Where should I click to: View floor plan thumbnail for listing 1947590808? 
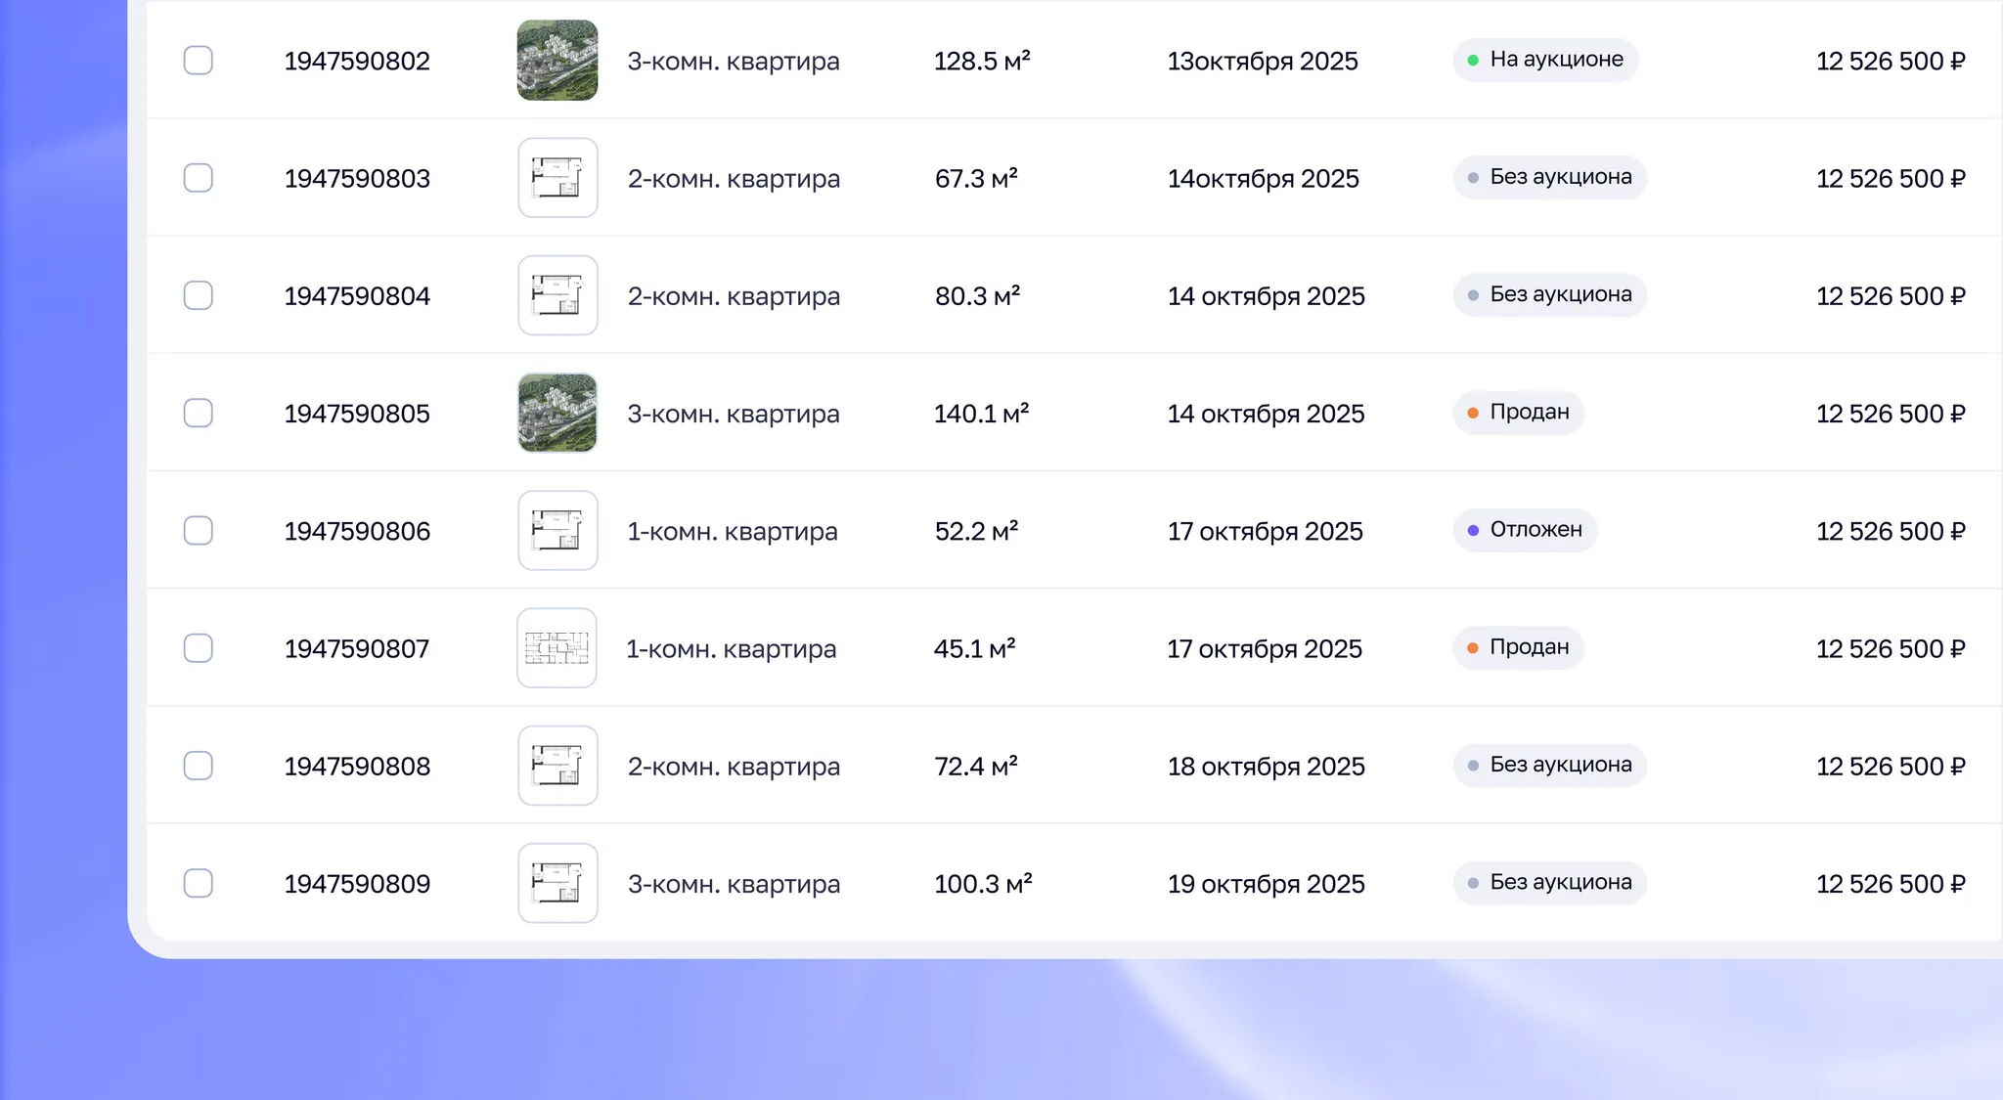pos(557,766)
